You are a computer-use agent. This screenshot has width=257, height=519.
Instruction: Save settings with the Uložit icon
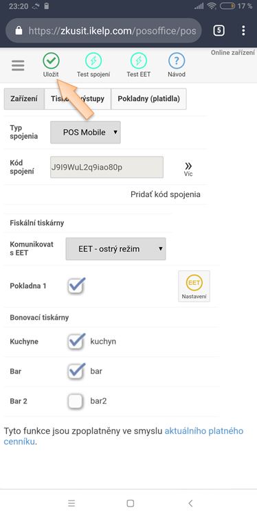51,61
